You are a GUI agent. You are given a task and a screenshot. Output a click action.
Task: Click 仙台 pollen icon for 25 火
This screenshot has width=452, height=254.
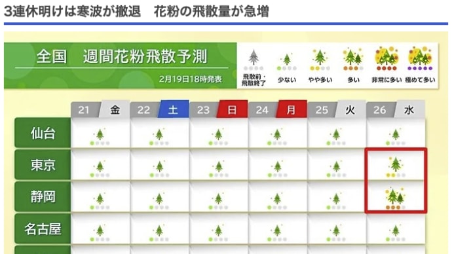point(336,137)
